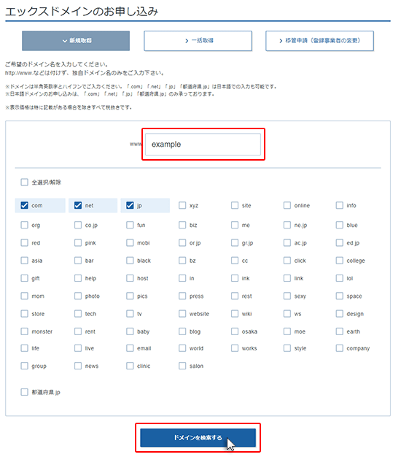Screen dimensions: 401x457
Task: Click the ドメインを検索する search button
Action: [x=198, y=437]
